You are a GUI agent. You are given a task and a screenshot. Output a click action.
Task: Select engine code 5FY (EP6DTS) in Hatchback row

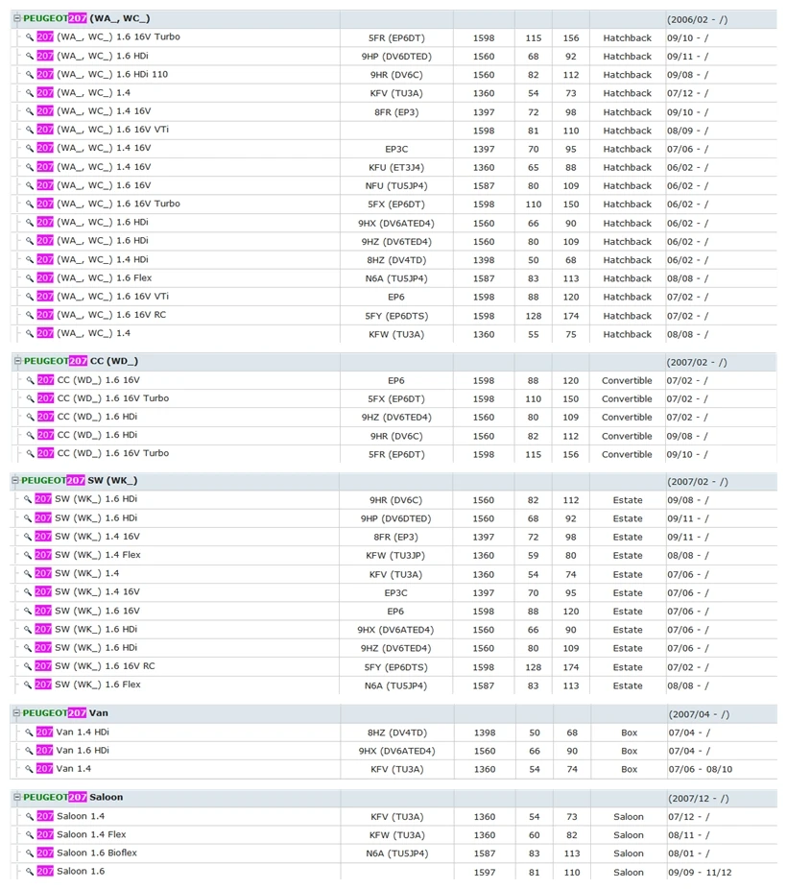[396, 317]
